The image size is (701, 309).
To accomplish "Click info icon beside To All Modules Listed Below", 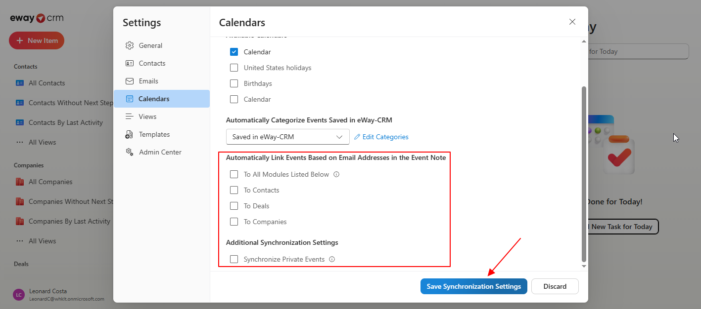I will [x=336, y=174].
